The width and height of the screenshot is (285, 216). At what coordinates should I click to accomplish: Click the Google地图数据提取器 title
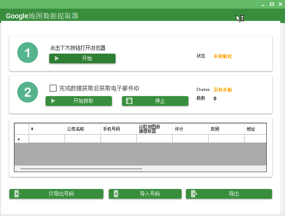coord(42,16)
